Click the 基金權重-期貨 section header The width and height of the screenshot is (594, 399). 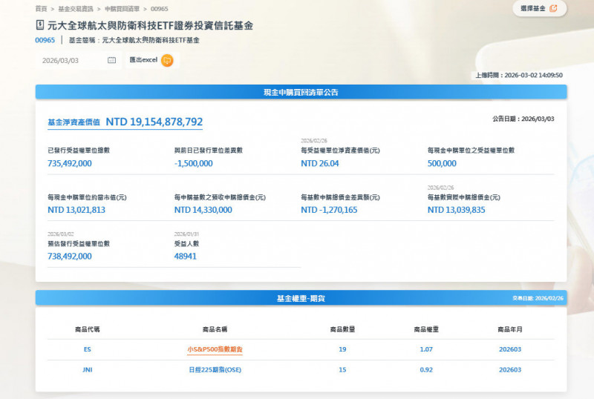[301, 298]
